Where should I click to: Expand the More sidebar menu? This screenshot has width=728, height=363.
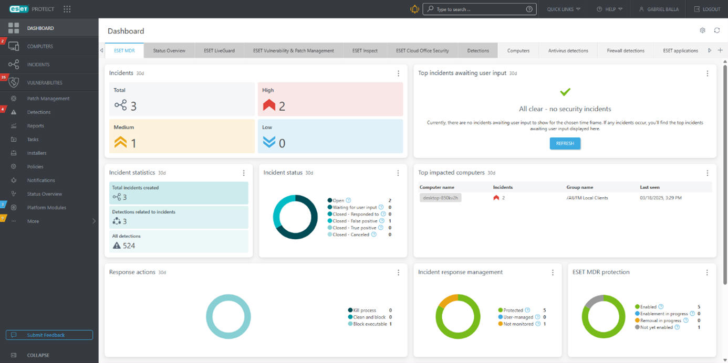point(53,221)
